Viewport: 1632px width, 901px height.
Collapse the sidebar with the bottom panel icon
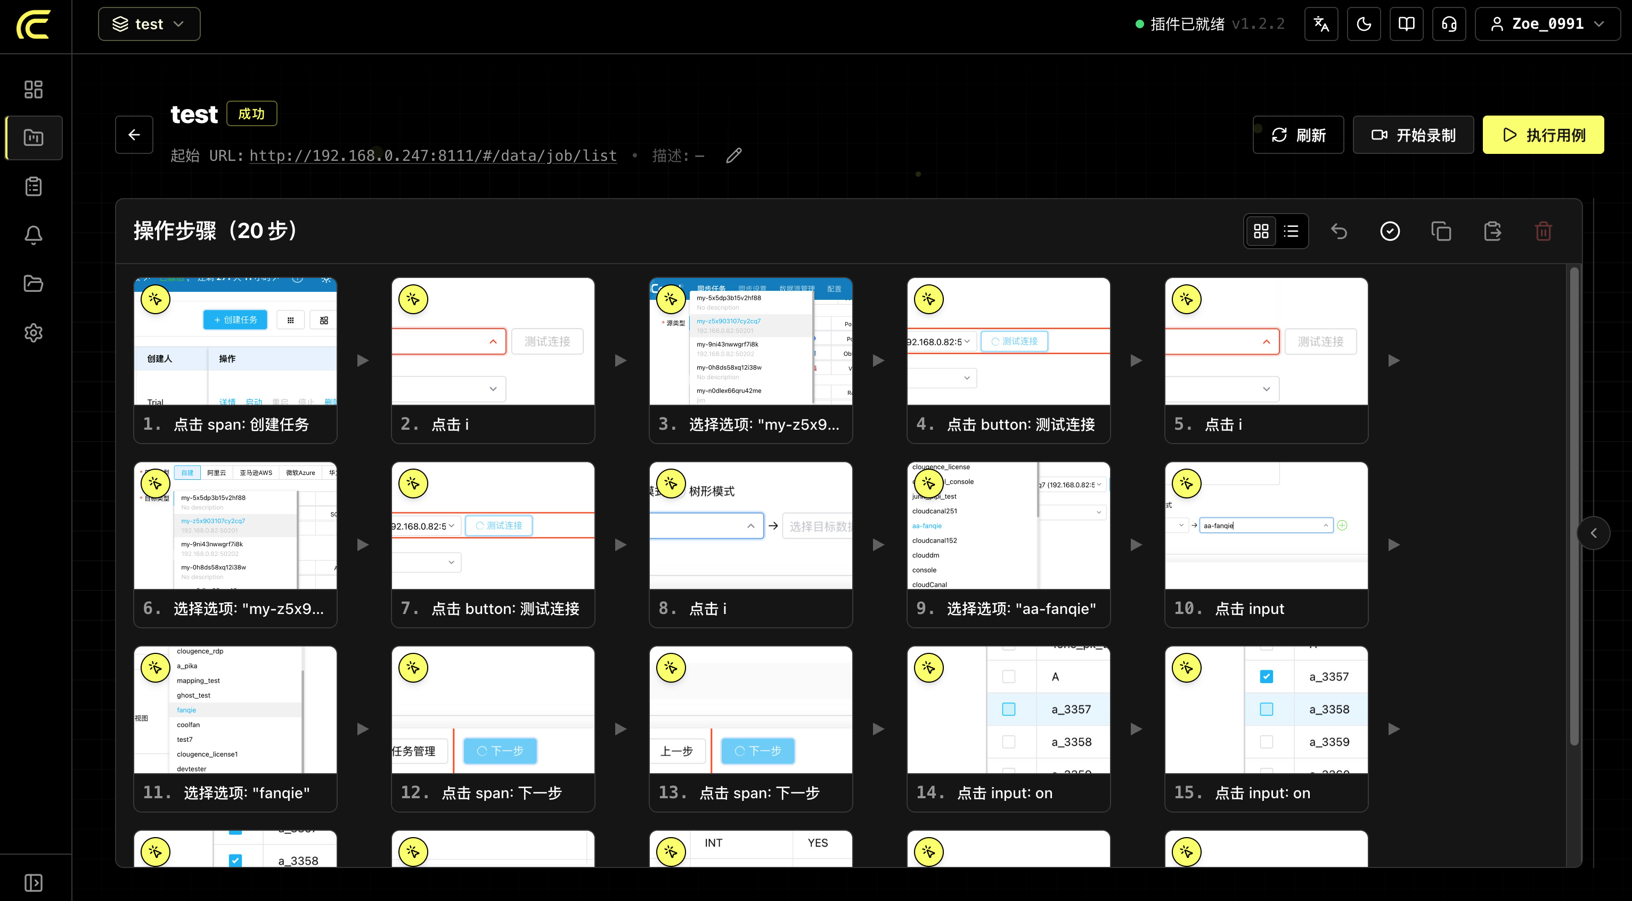pyautogui.click(x=34, y=883)
